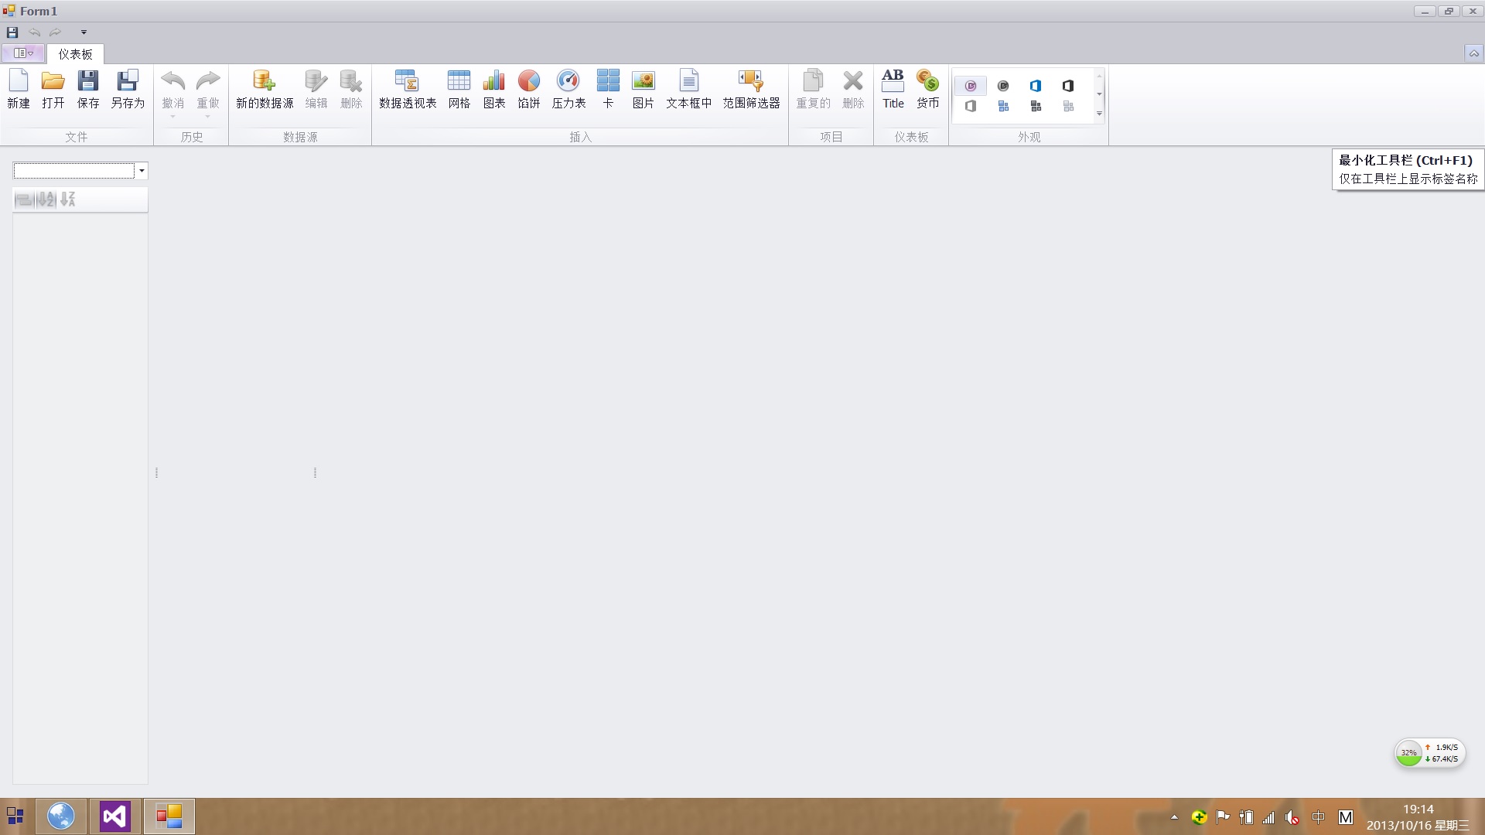This screenshot has height=835, width=1485.
Task: Toggle the A-to-Z alphabetical sort button
Action: coord(46,199)
